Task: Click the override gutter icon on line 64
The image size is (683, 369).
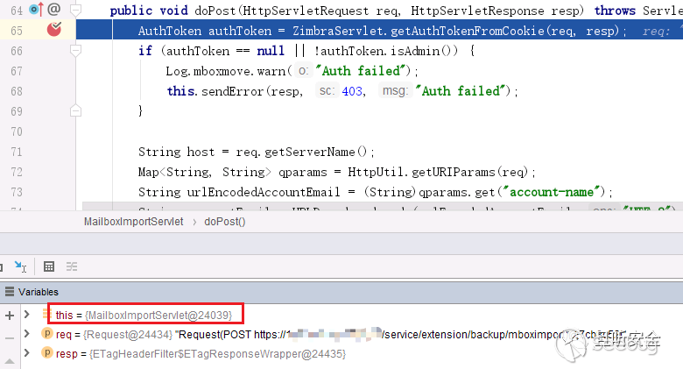Action: tap(36, 9)
